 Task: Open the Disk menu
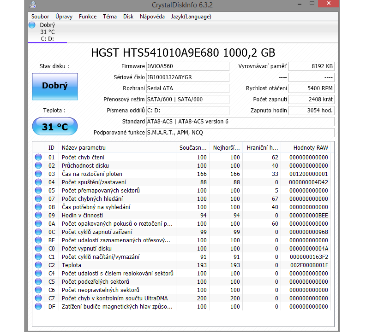click(x=128, y=17)
